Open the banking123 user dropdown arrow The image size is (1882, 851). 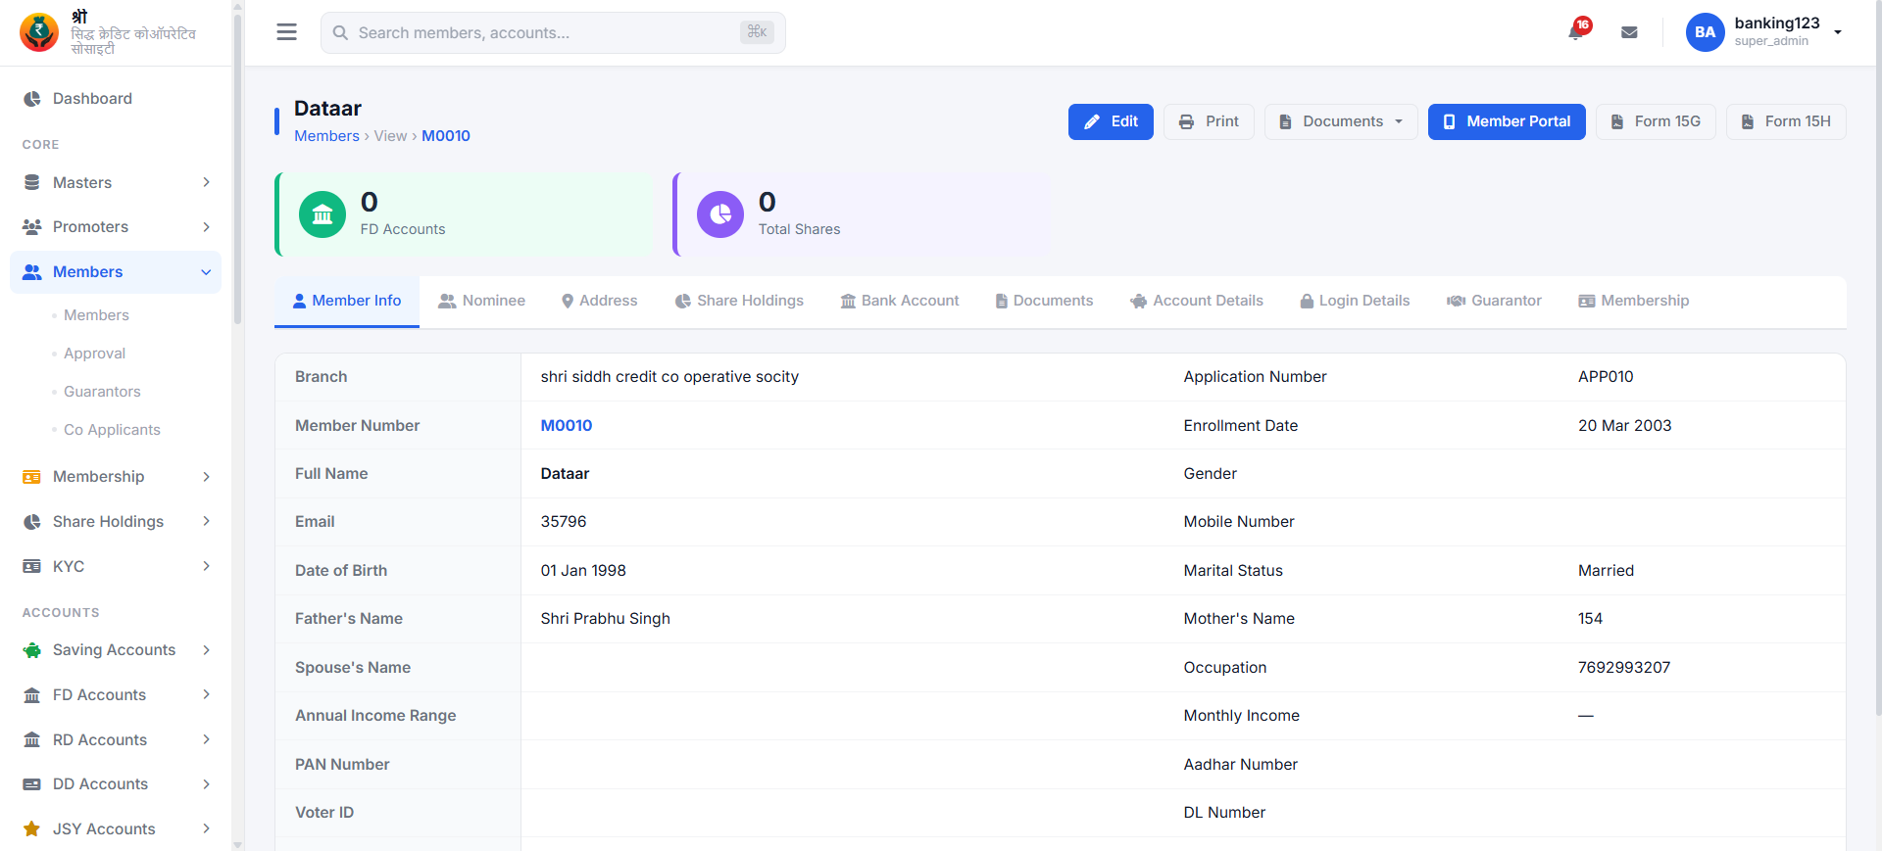(x=1838, y=32)
